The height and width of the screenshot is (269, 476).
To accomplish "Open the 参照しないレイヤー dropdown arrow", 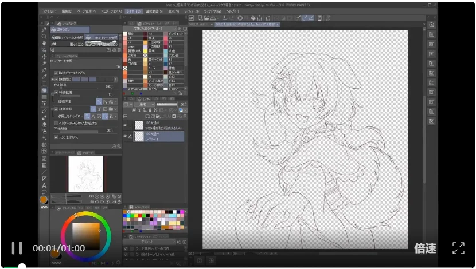I will point(116,116).
